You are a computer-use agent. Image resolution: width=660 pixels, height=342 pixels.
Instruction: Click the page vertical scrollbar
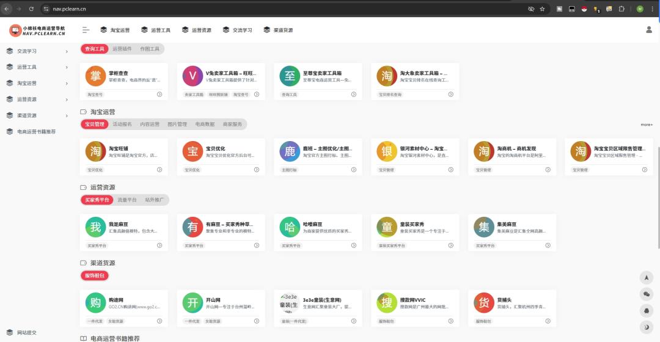[658, 198]
